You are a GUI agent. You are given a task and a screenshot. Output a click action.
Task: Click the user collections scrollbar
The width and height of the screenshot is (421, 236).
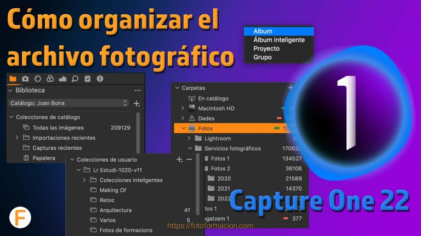[198, 185]
